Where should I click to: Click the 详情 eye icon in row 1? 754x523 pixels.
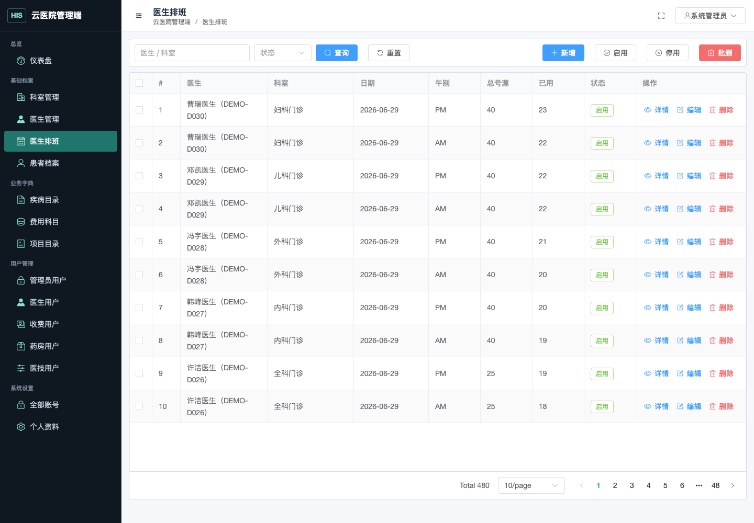pos(648,110)
